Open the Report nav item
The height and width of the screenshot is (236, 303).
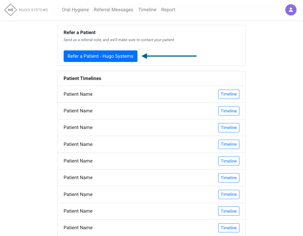168,10
